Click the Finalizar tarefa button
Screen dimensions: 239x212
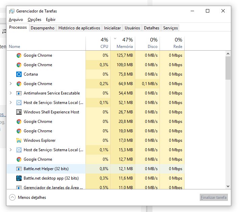[214, 197]
